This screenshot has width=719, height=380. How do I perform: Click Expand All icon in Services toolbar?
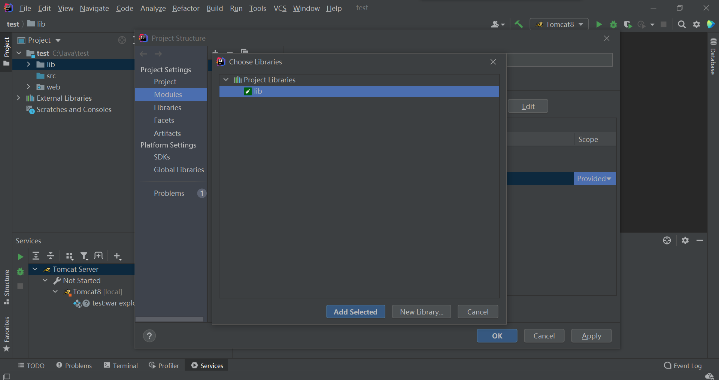click(x=36, y=256)
